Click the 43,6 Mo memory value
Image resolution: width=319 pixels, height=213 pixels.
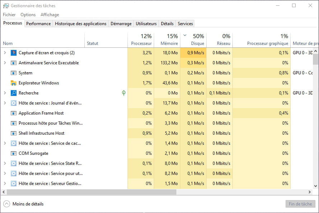(170, 83)
